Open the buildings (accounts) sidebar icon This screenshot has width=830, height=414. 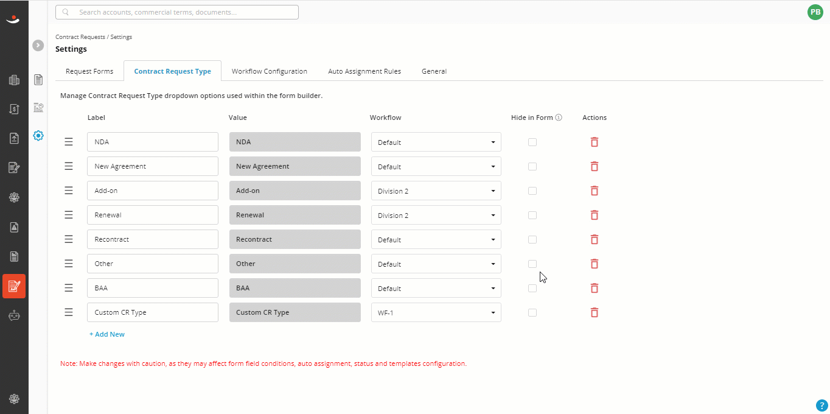(14, 80)
